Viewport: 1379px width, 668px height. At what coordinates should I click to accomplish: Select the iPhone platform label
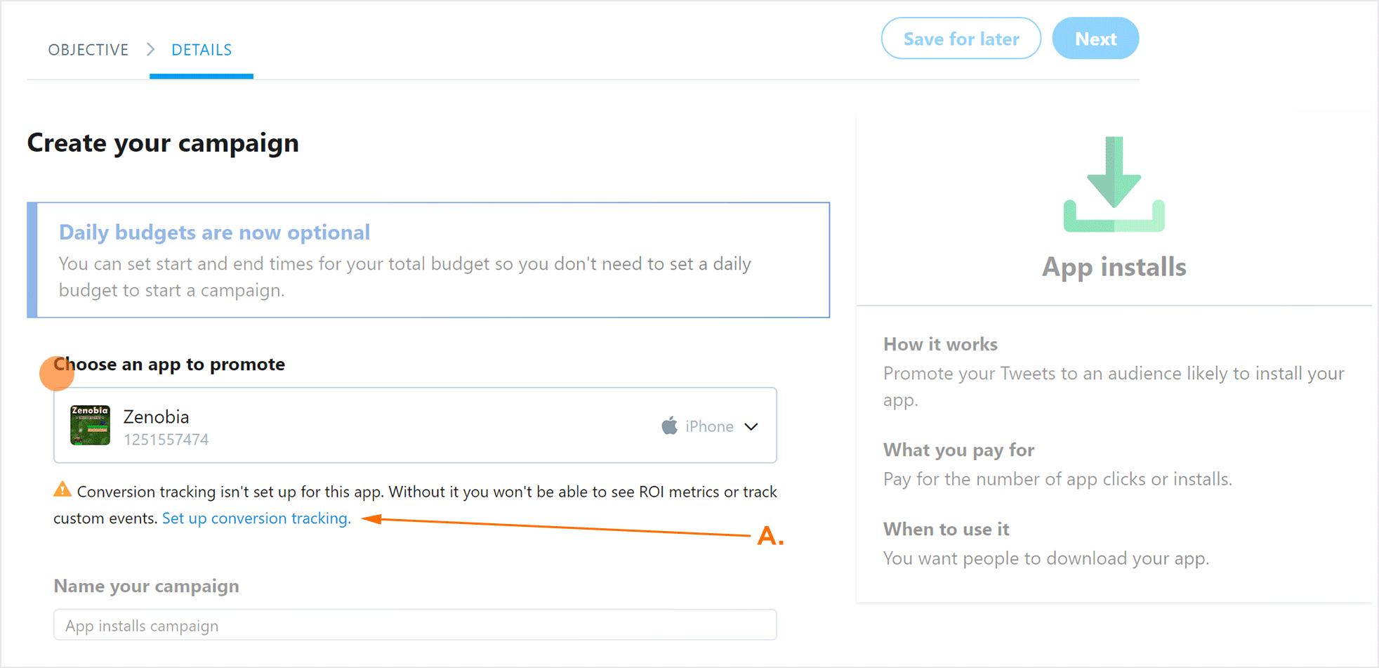[709, 426]
